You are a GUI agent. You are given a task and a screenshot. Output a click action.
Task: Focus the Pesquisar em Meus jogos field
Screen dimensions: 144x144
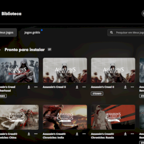[x=126, y=32]
